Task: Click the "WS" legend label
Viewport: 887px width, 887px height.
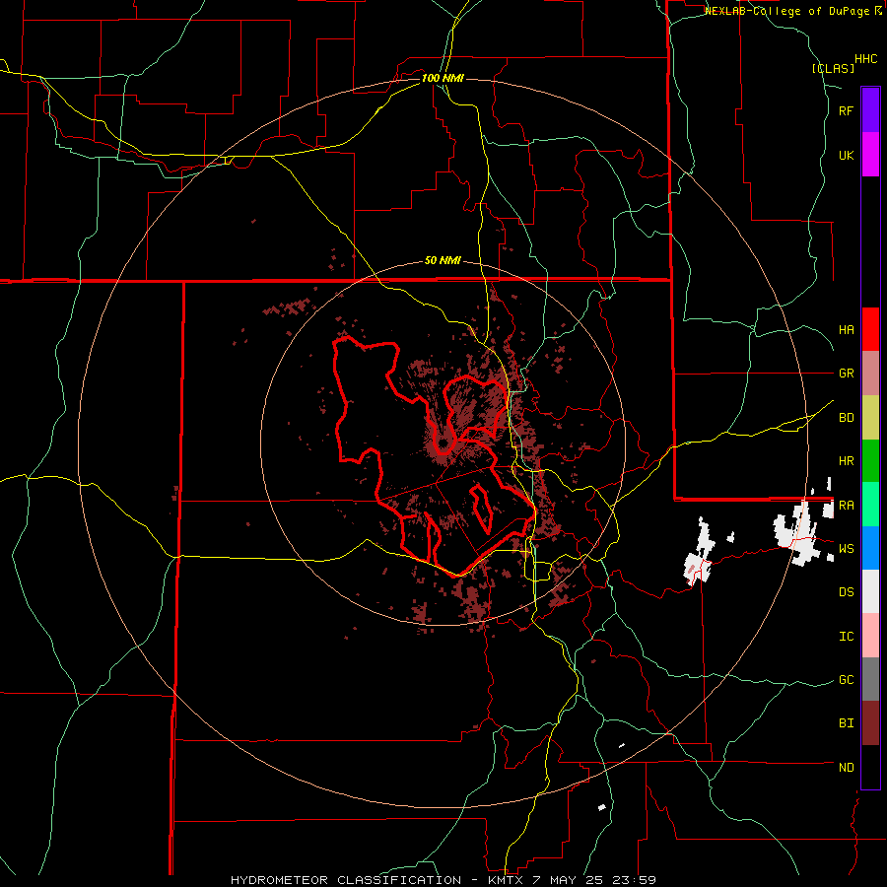Action: point(846,548)
